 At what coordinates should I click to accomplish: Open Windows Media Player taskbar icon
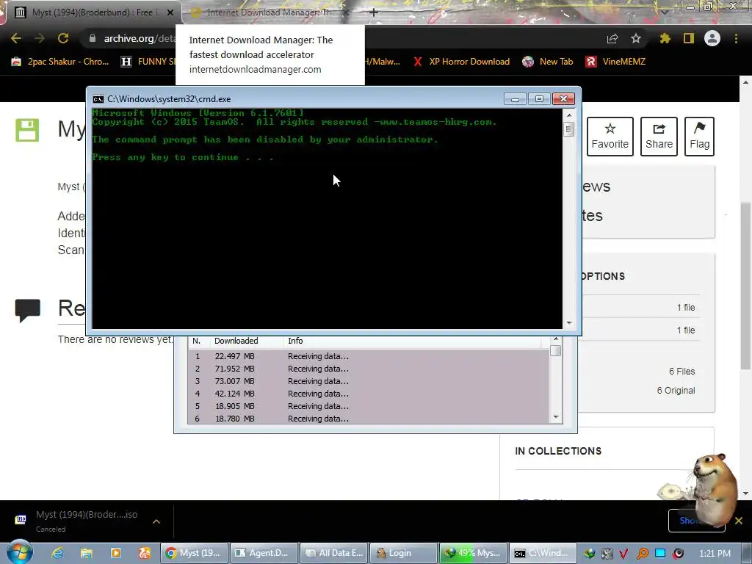(x=115, y=553)
